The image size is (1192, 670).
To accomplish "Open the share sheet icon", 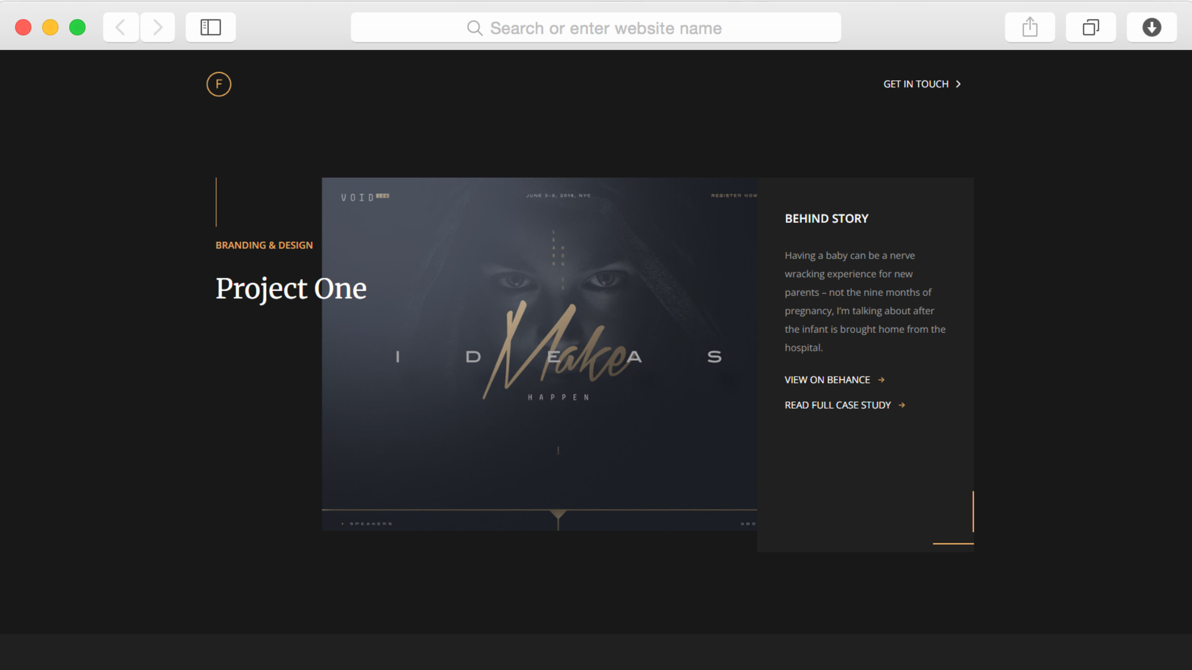I will pyautogui.click(x=1030, y=27).
